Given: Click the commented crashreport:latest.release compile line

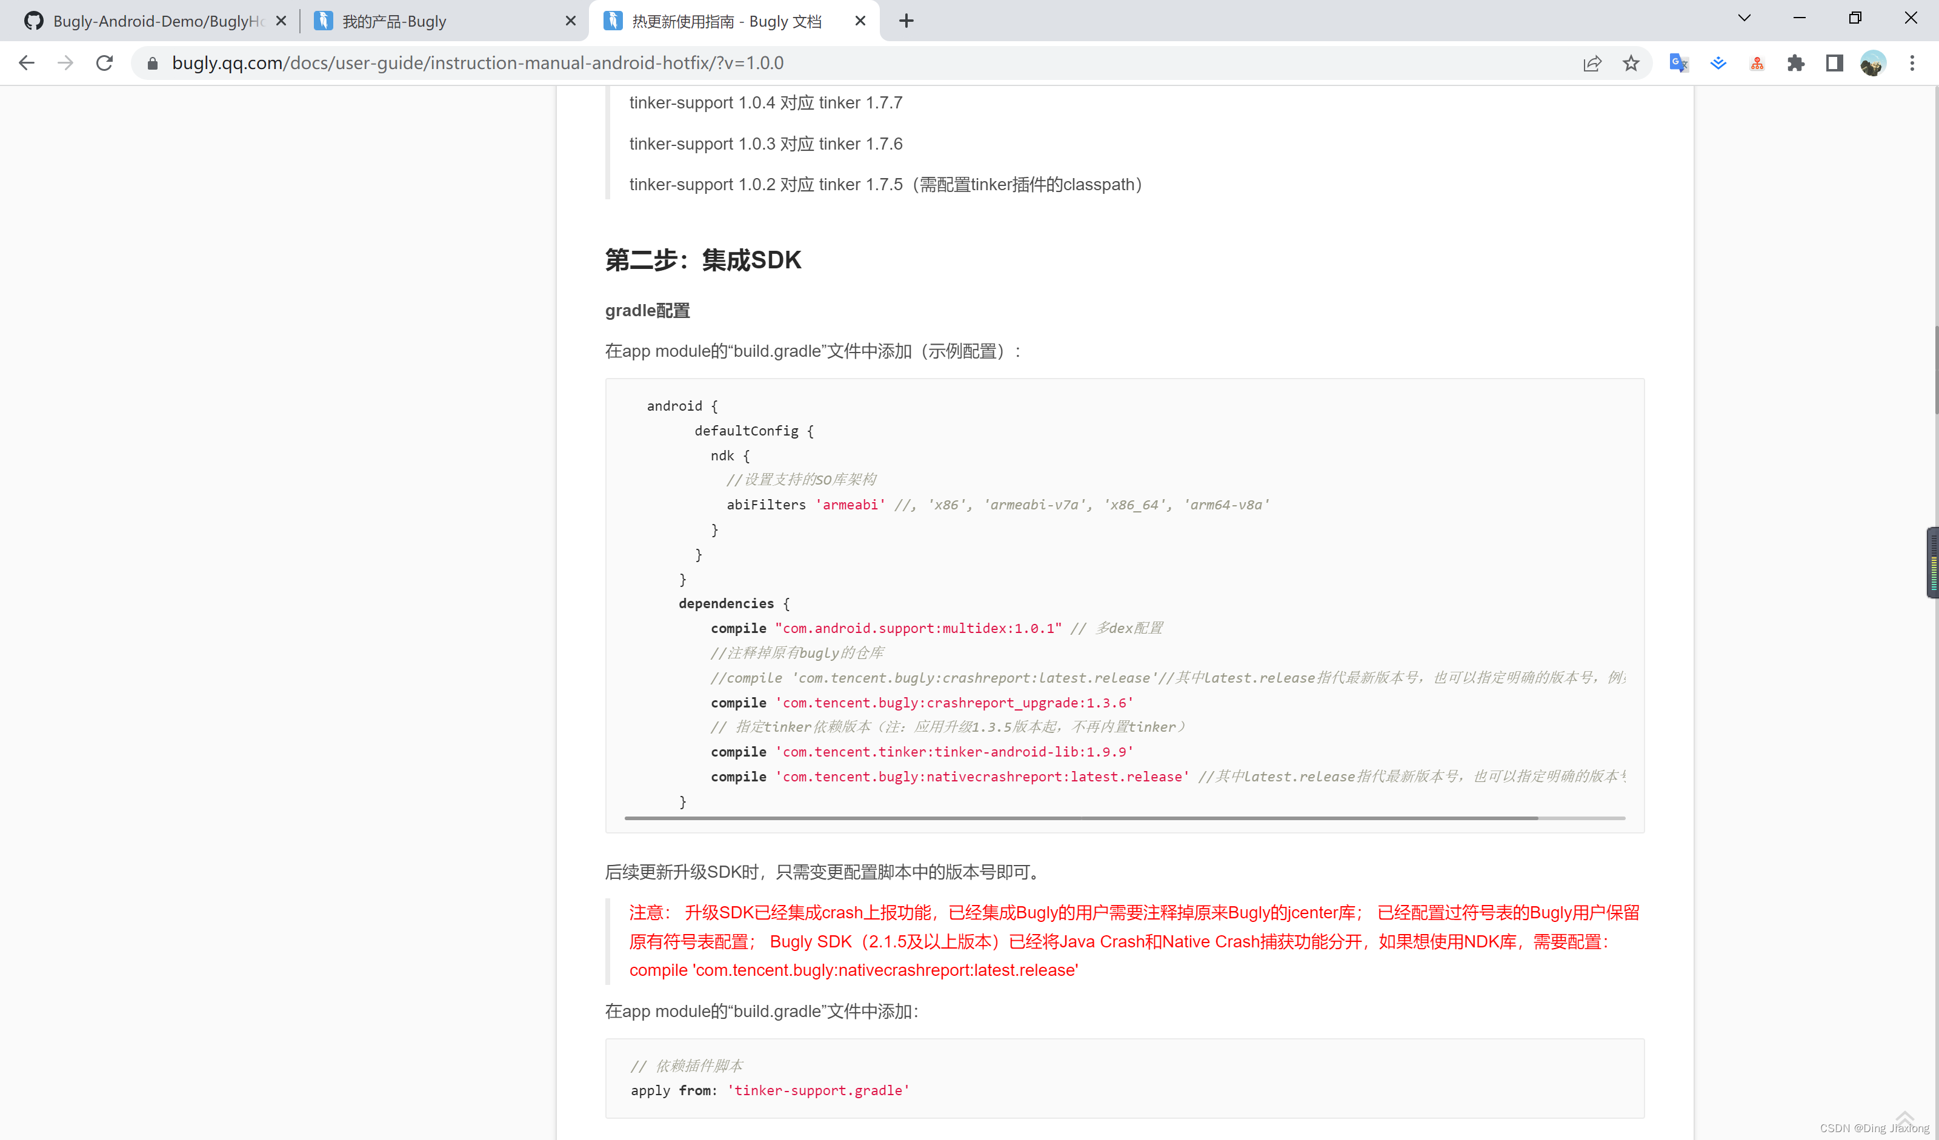Looking at the screenshot, I should (1168, 677).
